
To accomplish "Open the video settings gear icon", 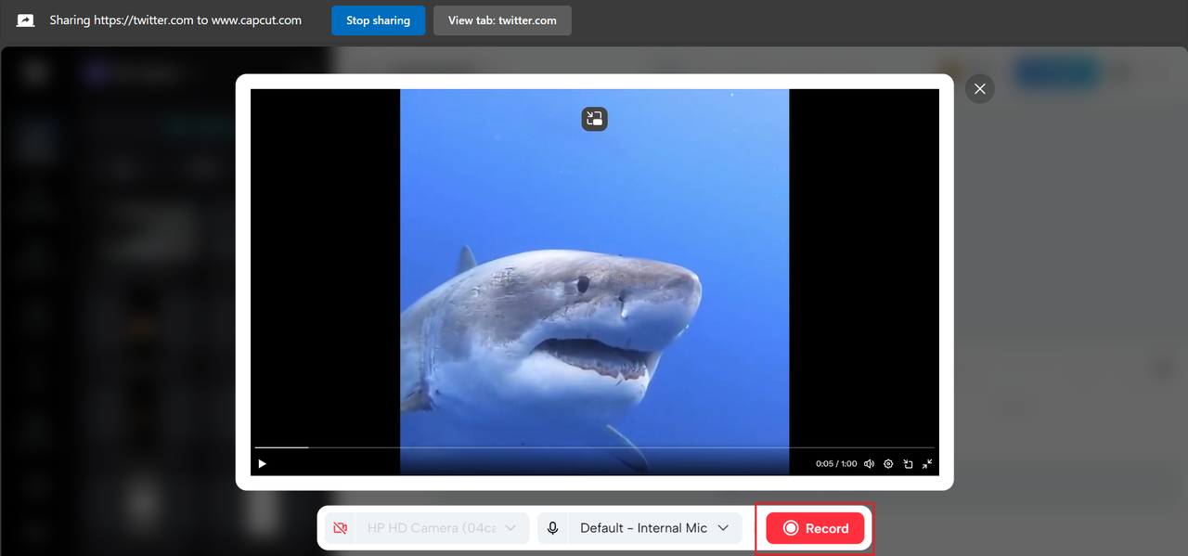I will [x=888, y=463].
